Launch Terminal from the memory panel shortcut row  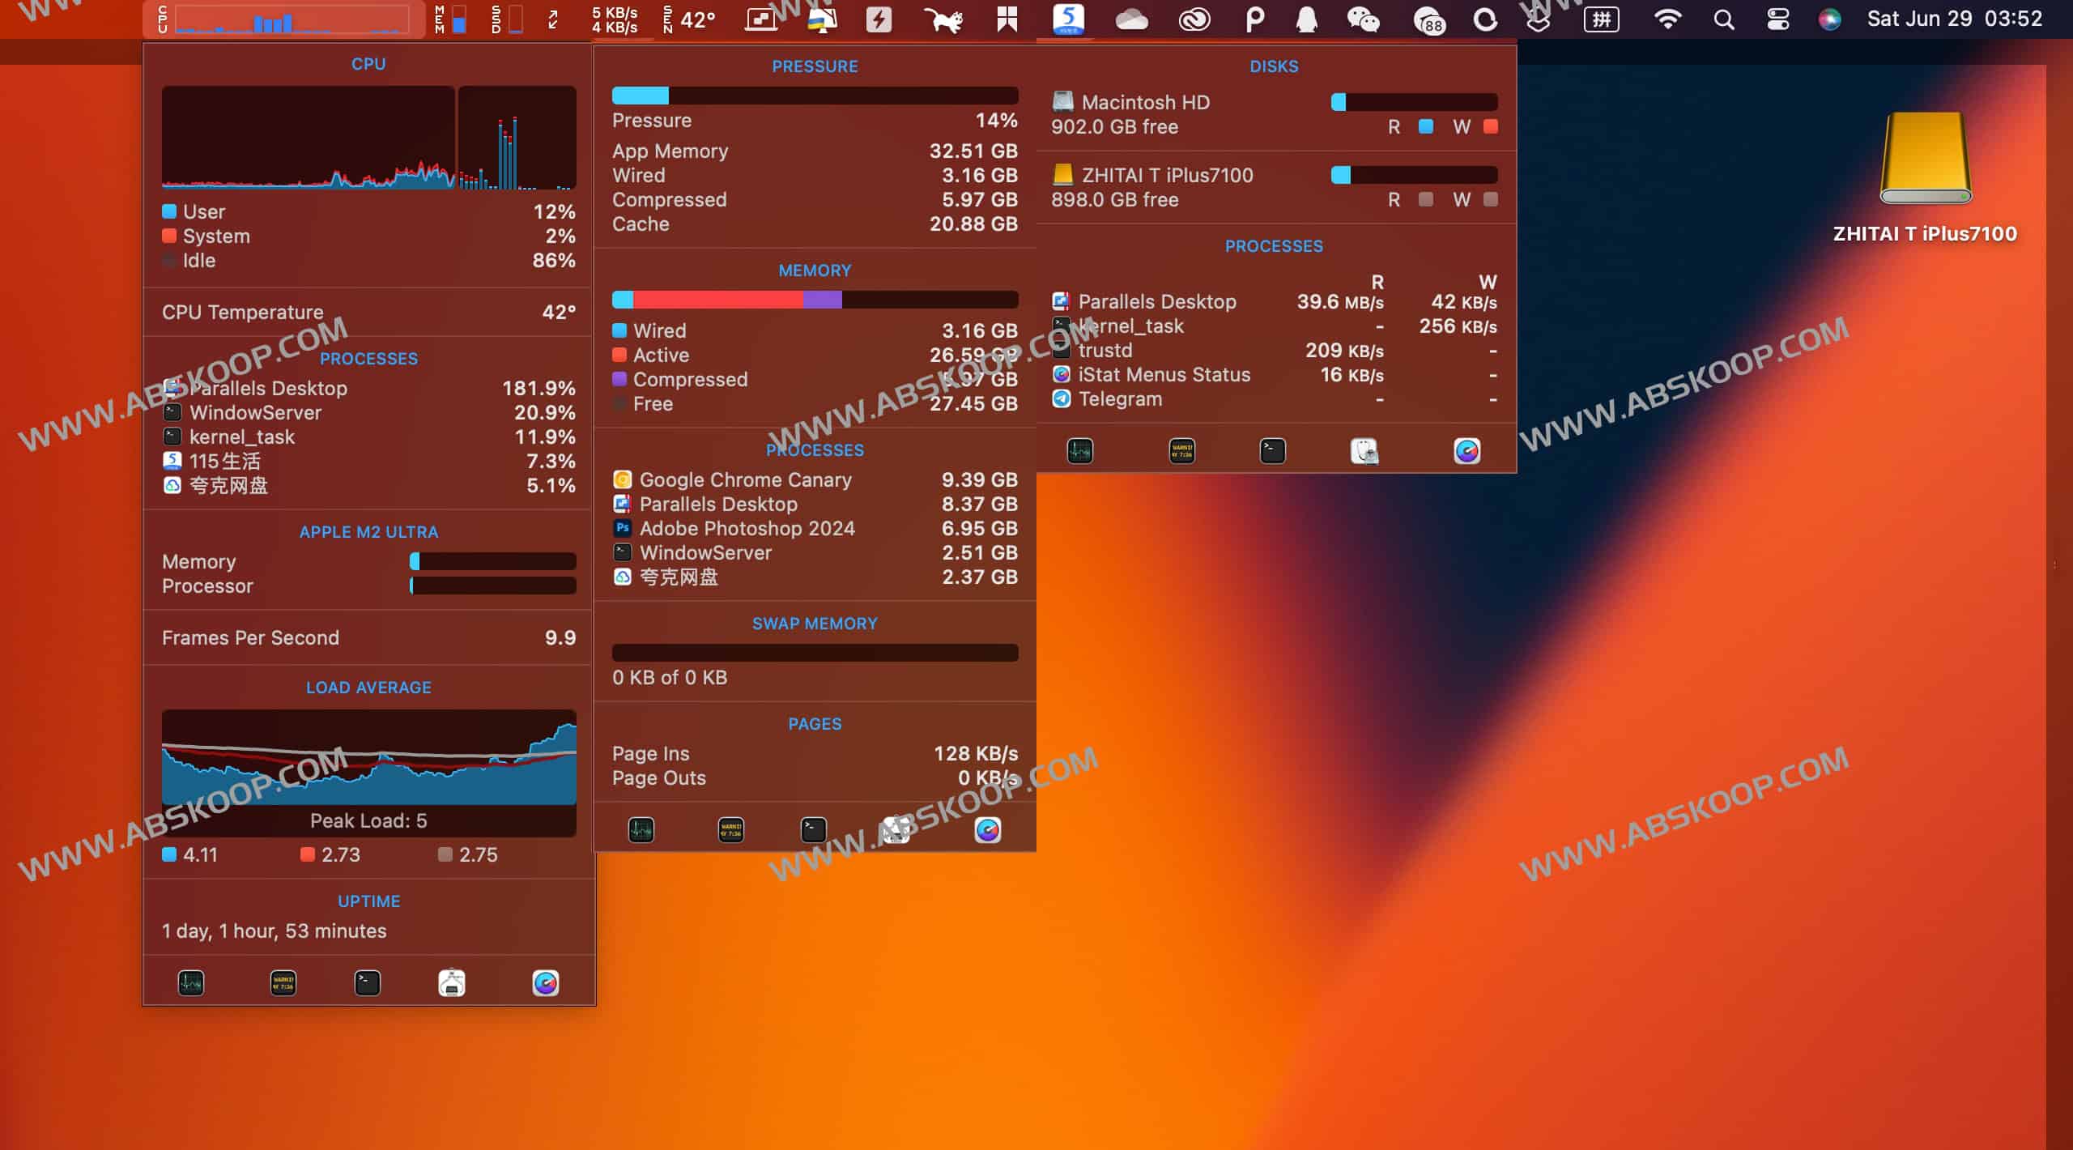(814, 829)
